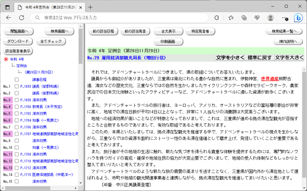
Task: Open P.1700 教育長（木平芳定） link
Action: [41, 107]
